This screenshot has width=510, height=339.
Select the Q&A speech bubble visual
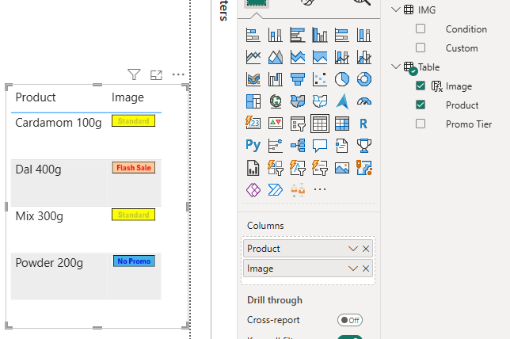pyautogui.click(x=320, y=146)
